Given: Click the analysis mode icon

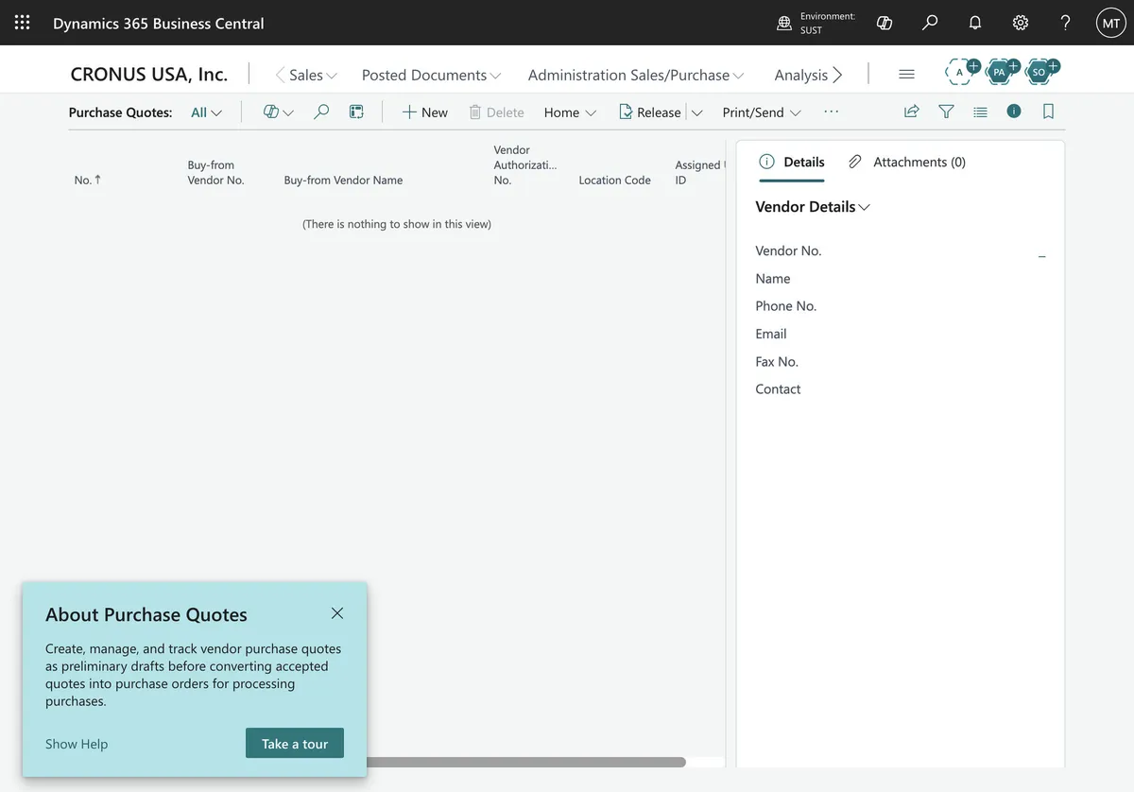Looking at the screenshot, I should [356, 112].
